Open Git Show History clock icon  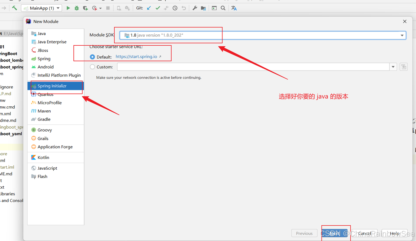(x=175, y=8)
